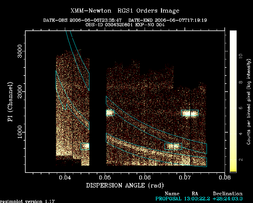The image size is (253, 203).
Task: Click the 'PI (Channel)' axis label
Action: point(10,102)
